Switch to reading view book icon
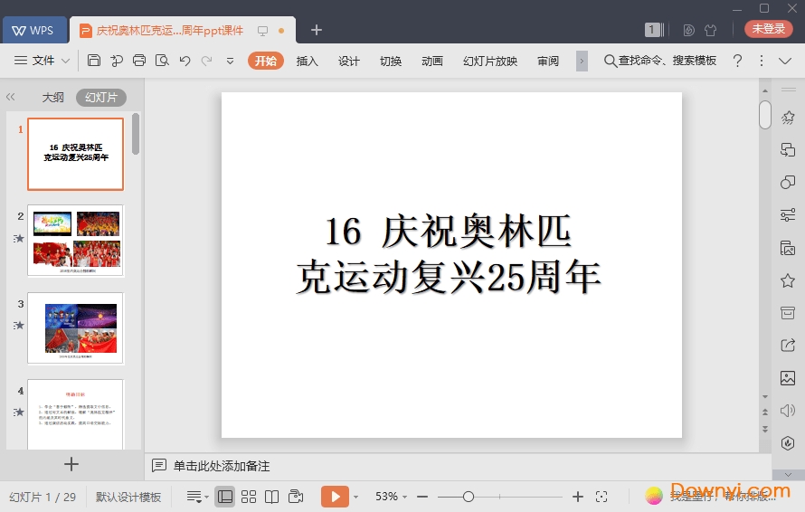Image resolution: width=805 pixels, height=512 pixels. point(272,497)
